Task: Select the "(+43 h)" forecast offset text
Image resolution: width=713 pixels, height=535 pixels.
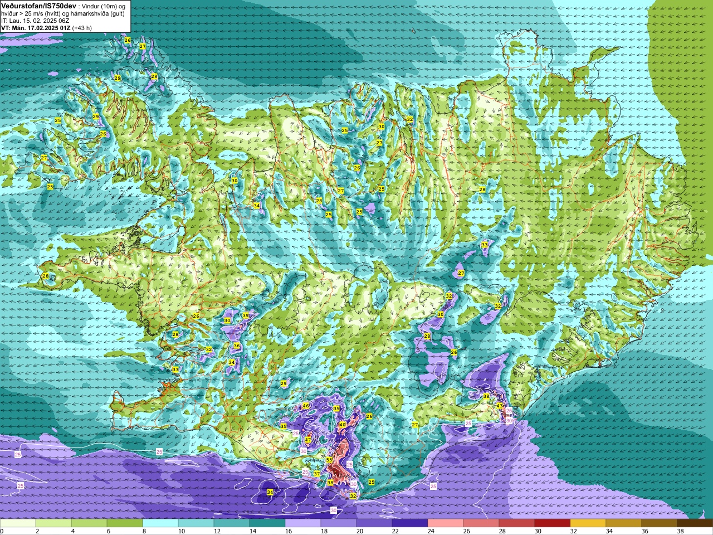Action: (x=82, y=28)
